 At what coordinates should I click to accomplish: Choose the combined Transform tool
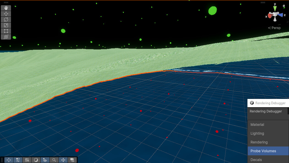6,37
